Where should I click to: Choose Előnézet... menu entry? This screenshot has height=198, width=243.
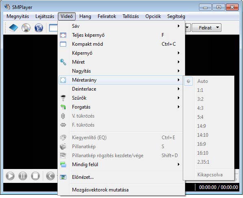pos(121,177)
